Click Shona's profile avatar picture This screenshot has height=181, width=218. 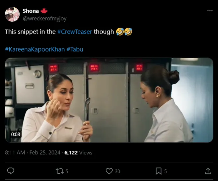pyautogui.click(x=12, y=14)
